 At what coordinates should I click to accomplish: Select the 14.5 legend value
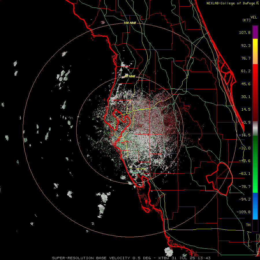(x=246, y=109)
